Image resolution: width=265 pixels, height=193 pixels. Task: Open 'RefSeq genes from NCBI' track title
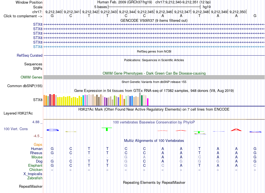click(x=154, y=51)
